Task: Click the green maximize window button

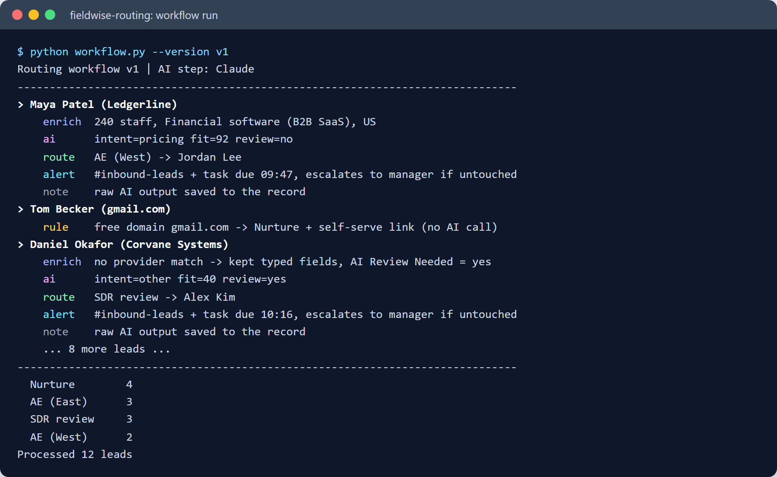Action: (50, 15)
